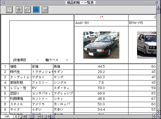Click the zoom-in magnifier icon
The image size is (161, 119).
[44, 117]
